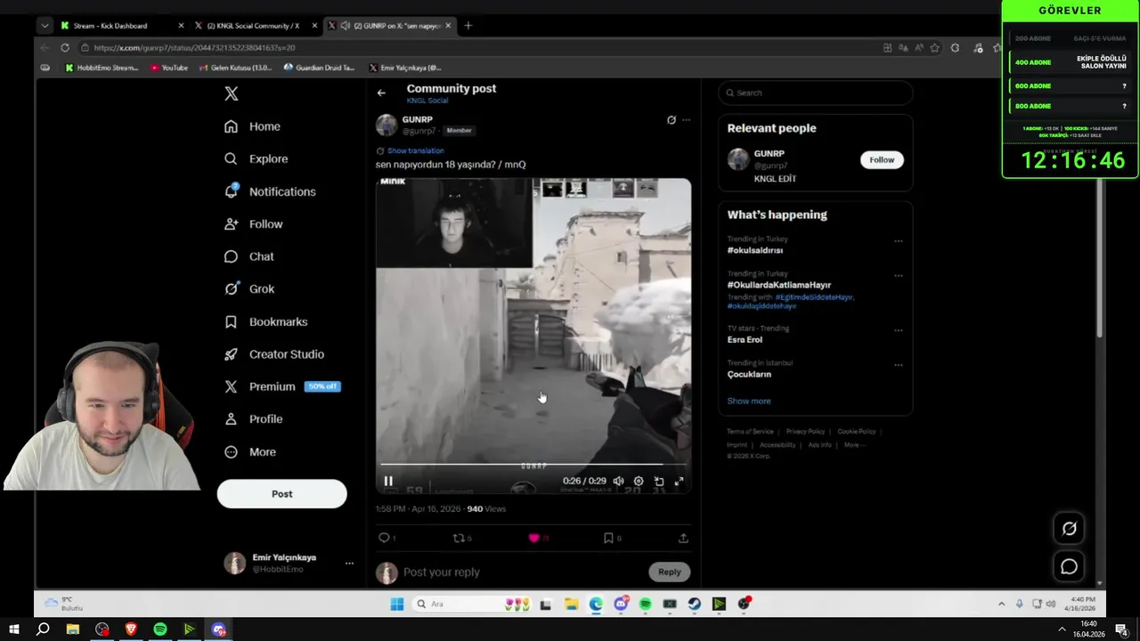Viewport: 1140px width, 641px height.
Task: Switch to the Stream - Kick Dashboard tab
Action: [x=121, y=26]
